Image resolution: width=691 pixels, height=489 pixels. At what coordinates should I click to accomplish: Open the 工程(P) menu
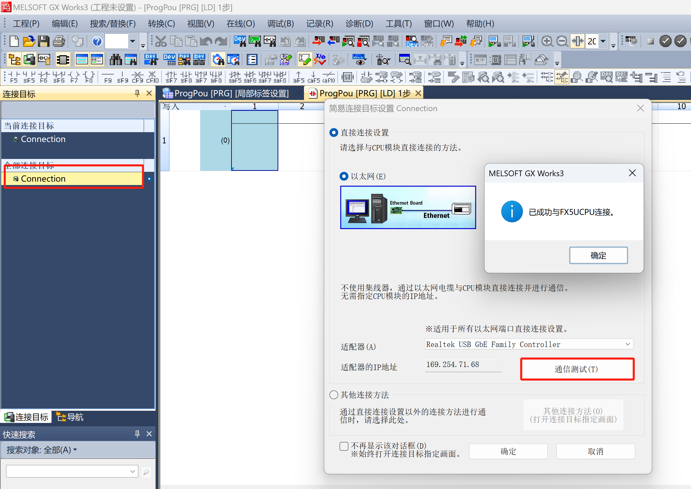[26, 24]
